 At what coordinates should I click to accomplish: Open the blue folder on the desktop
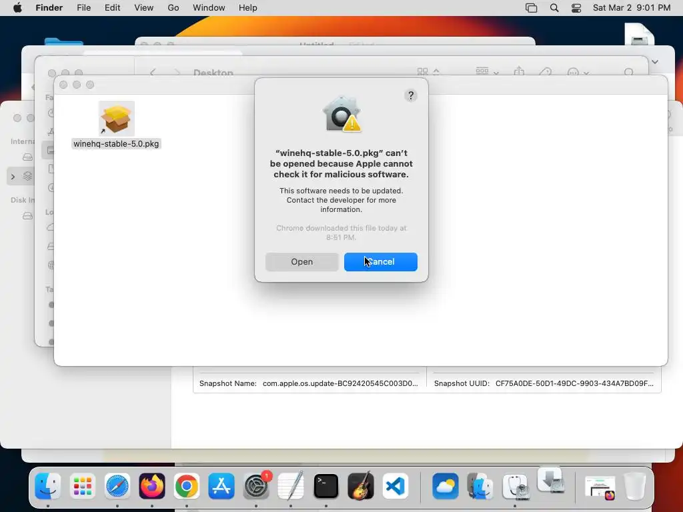(x=63, y=42)
